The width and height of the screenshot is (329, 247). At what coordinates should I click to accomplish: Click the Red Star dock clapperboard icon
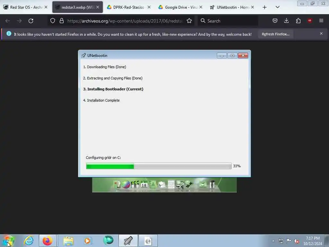135,184
